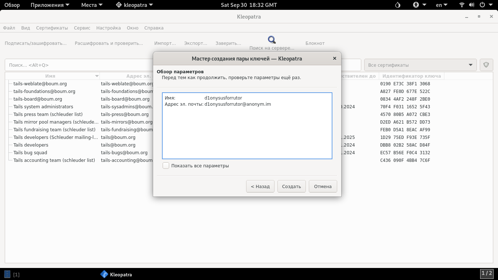498x280 pixels.
Task: Enable the 'Показать все параметры' checkbox
Action: click(166, 166)
